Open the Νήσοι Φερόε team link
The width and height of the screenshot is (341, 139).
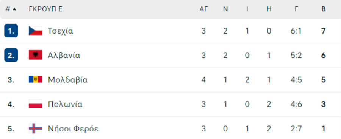pyautogui.click(x=73, y=129)
